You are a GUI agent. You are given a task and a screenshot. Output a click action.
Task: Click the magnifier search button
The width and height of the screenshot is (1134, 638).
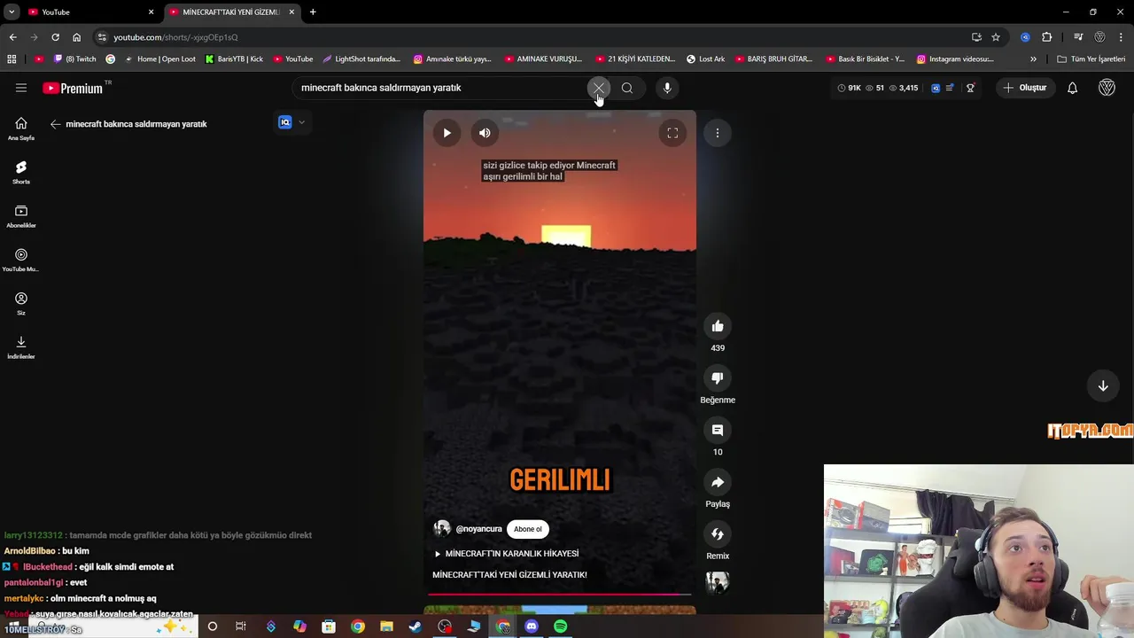[627, 88]
